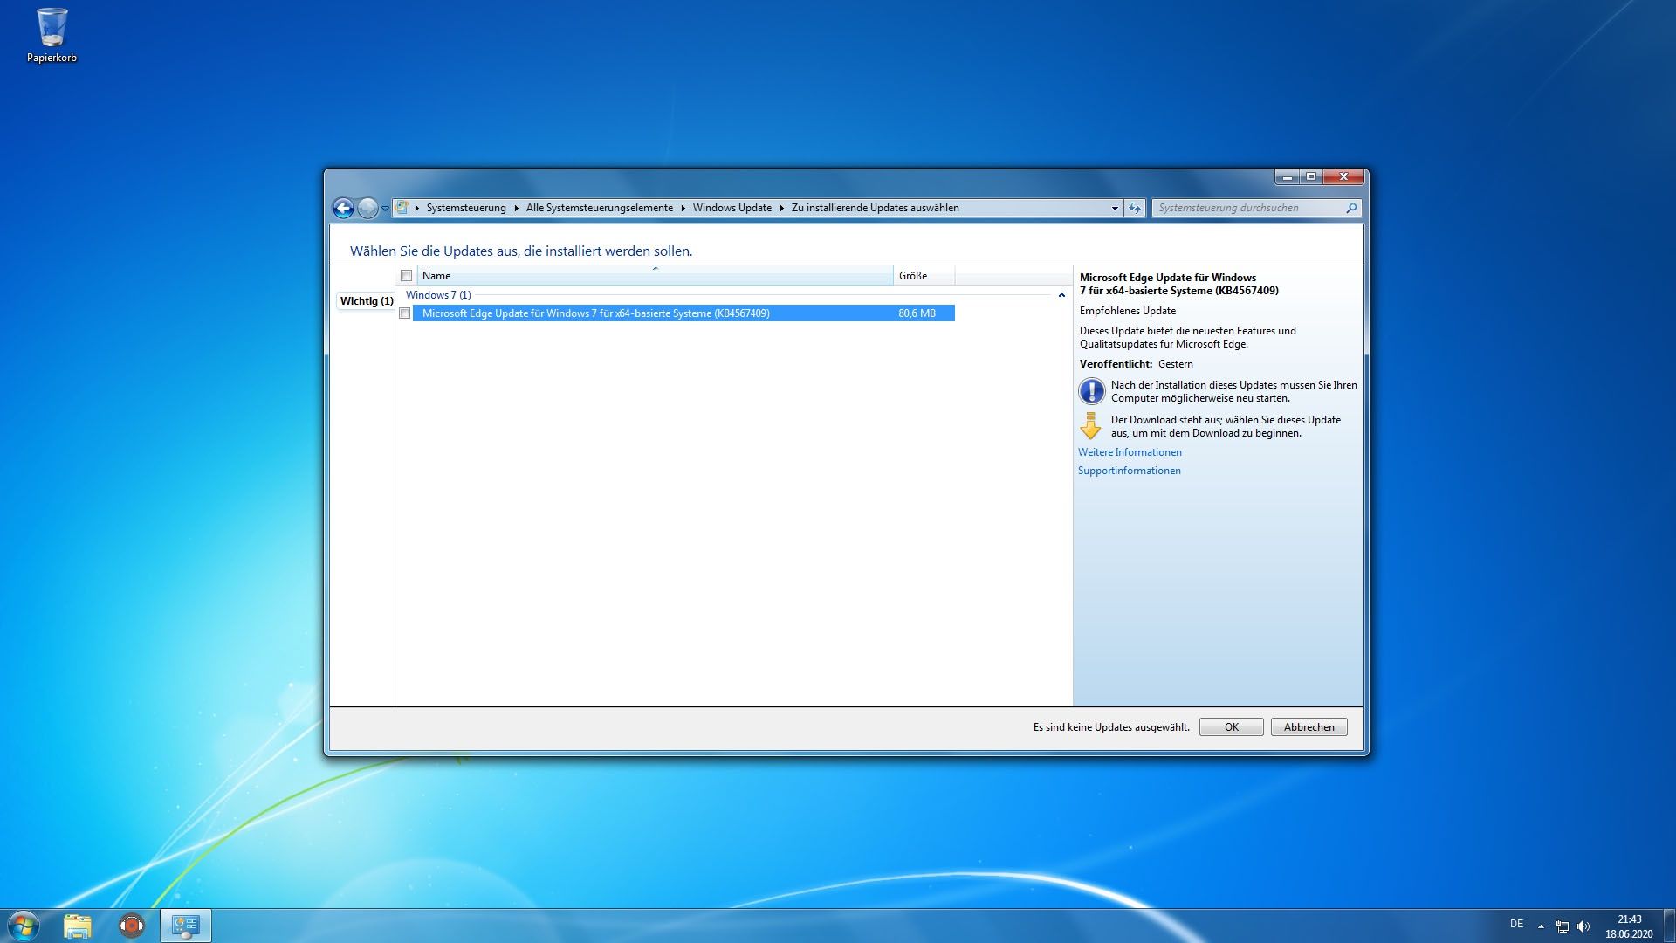The height and width of the screenshot is (943, 1676).
Task: Open address bar history dropdown
Action: pyautogui.click(x=1115, y=208)
